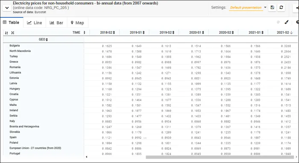Image resolution: width=299 pixels, height=163 pixels.
Task: Select the North Macedonia row label
Action: click(x=20, y=51)
